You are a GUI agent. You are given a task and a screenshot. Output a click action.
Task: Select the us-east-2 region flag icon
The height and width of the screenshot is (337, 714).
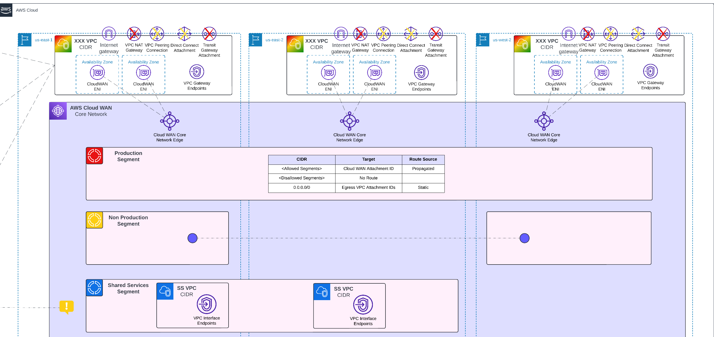pos(256,40)
